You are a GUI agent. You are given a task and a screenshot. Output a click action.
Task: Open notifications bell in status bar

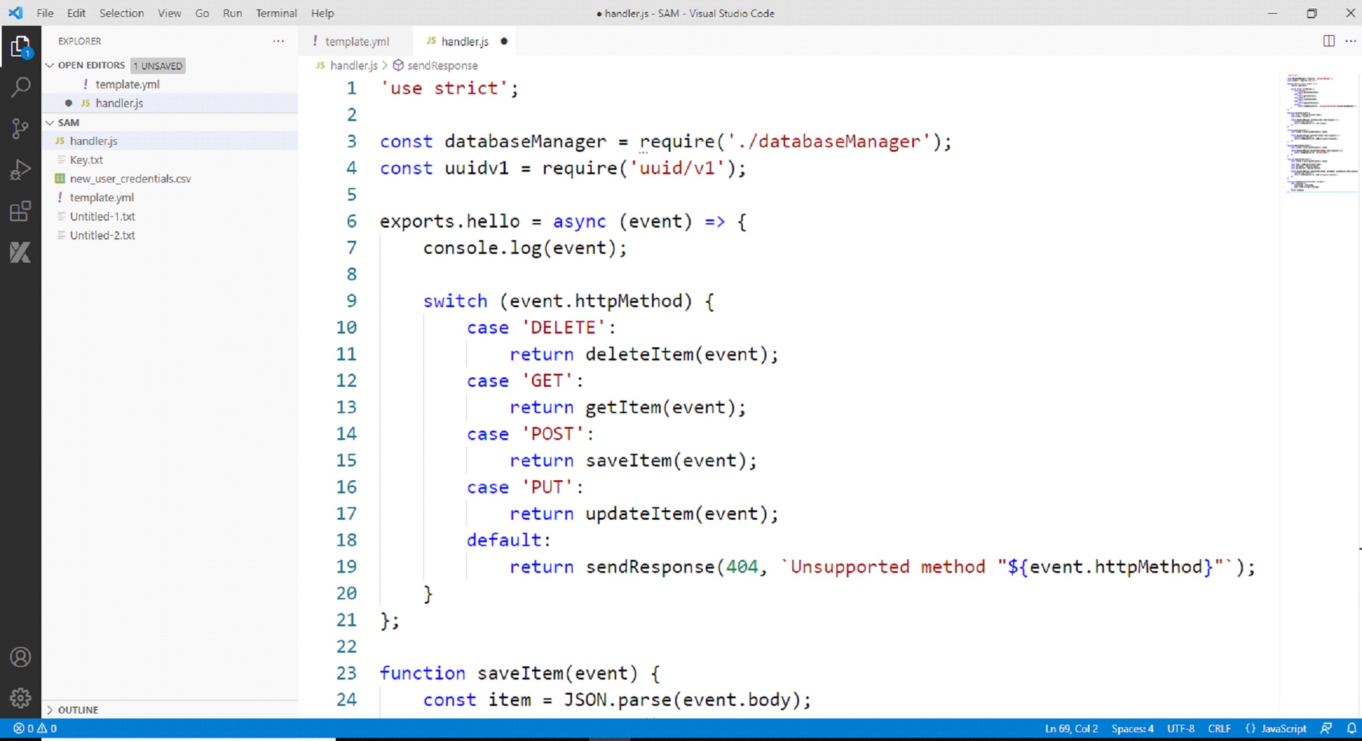point(1351,728)
